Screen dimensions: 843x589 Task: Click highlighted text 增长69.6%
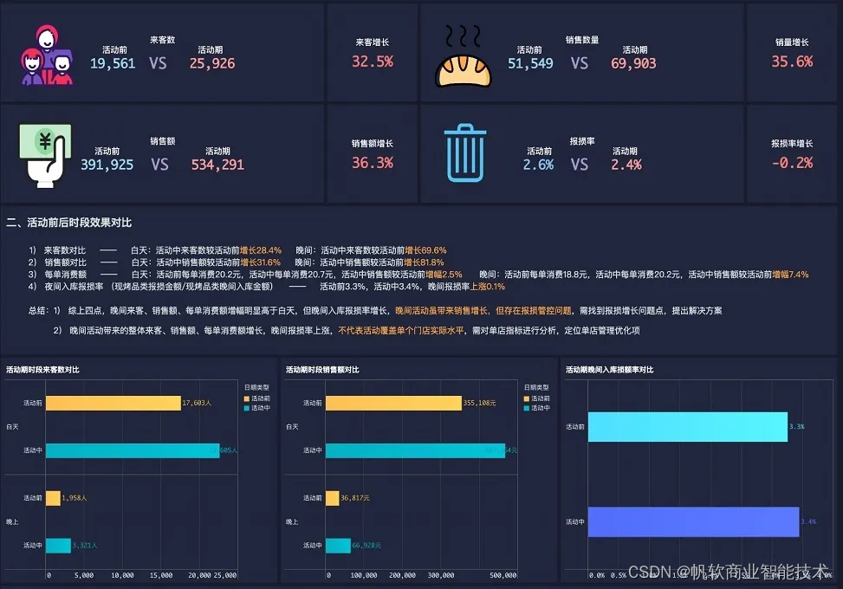[425, 250]
